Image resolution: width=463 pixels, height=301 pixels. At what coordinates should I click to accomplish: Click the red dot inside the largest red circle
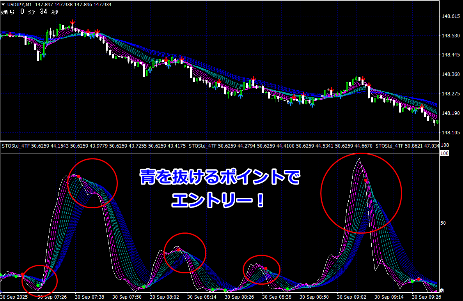(366, 180)
